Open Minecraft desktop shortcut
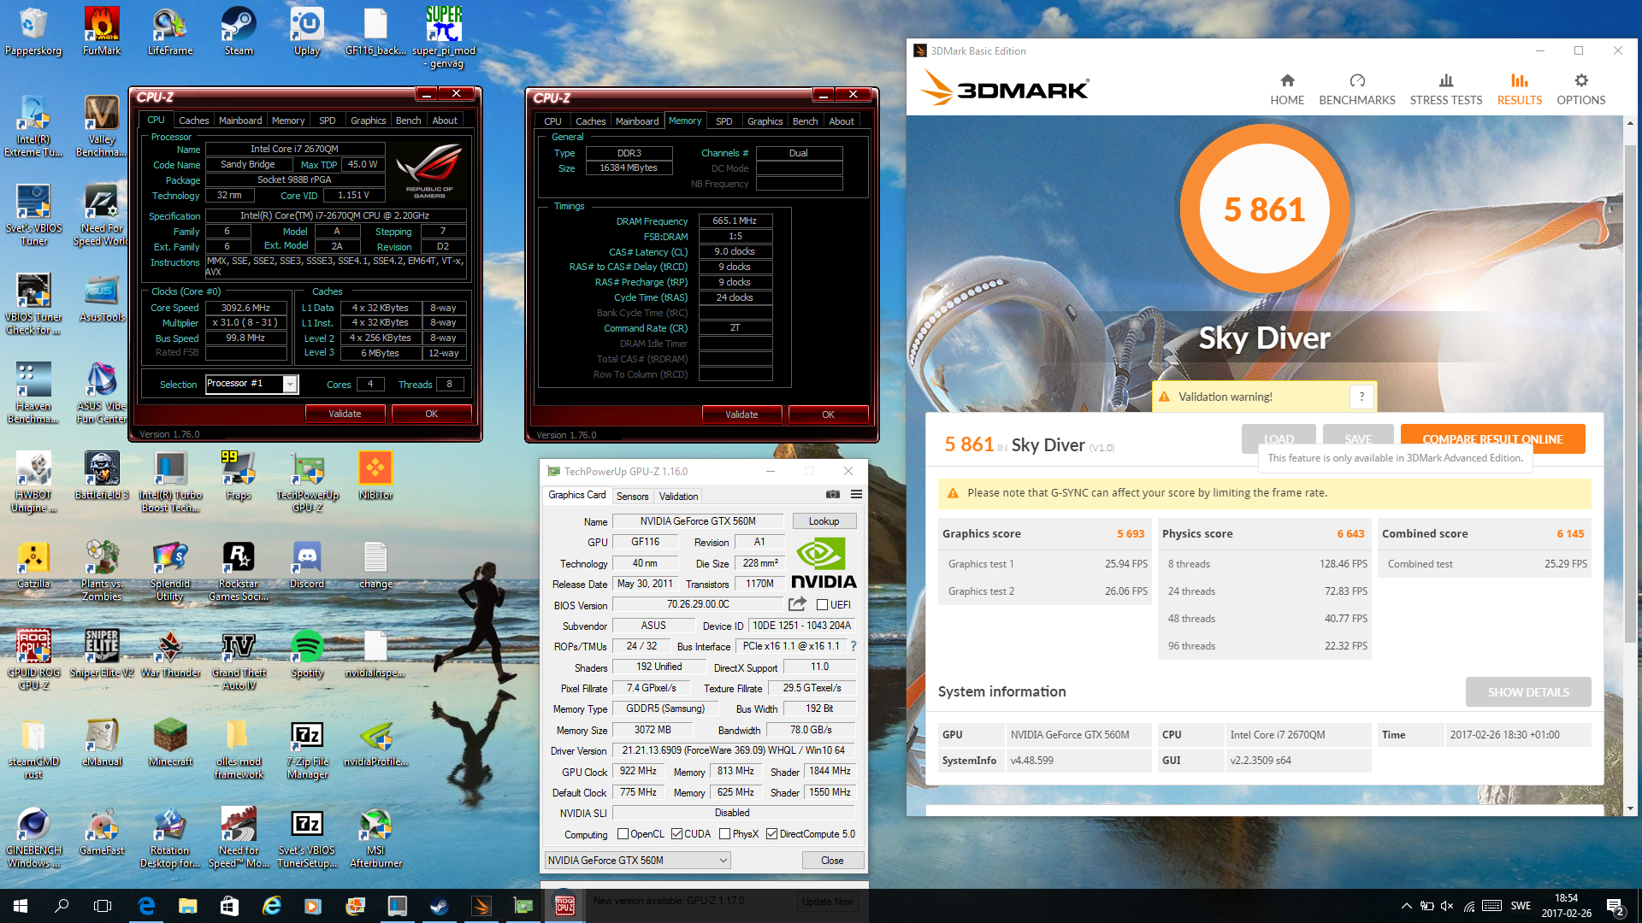 pos(170,742)
